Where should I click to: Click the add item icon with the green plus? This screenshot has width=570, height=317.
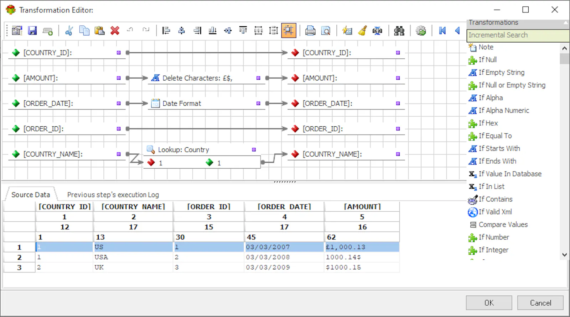pyautogui.click(x=48, y=31)
